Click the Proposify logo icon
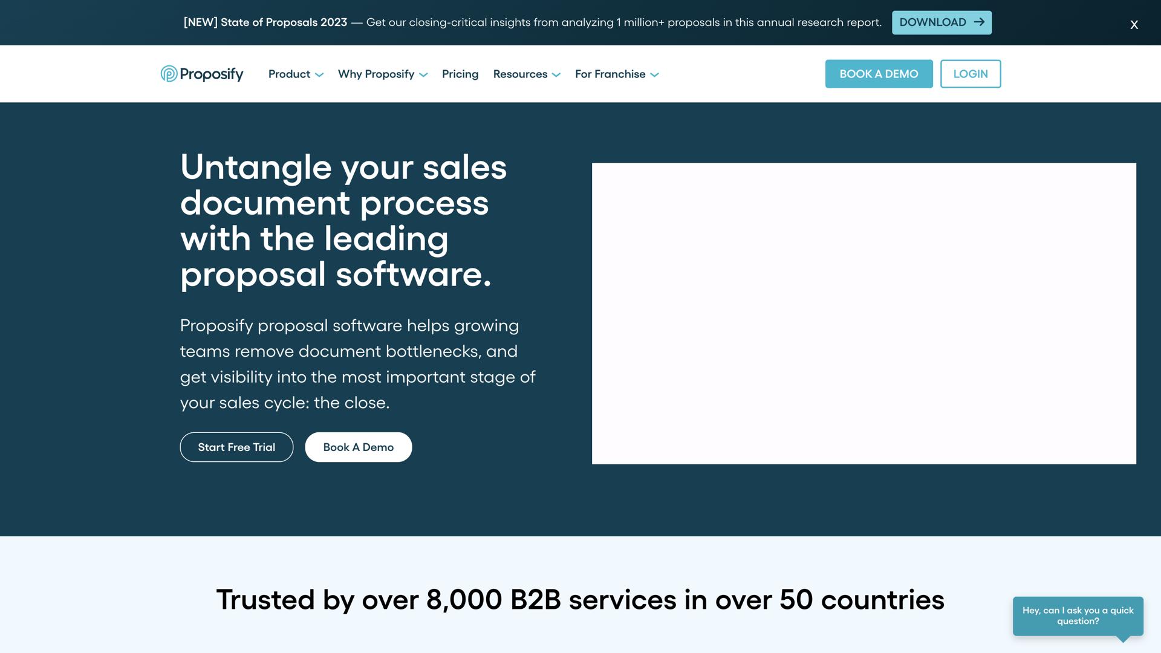The image size is (1161, 653). [x=169, y=74]
